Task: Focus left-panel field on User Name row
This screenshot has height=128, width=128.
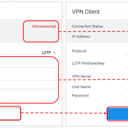Action: coord(28,86)
